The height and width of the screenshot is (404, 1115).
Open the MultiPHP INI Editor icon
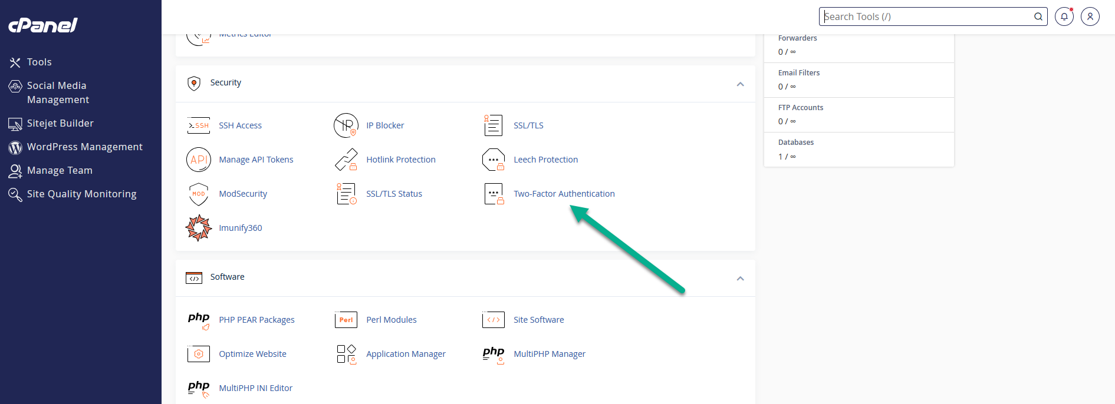point(199,388)
